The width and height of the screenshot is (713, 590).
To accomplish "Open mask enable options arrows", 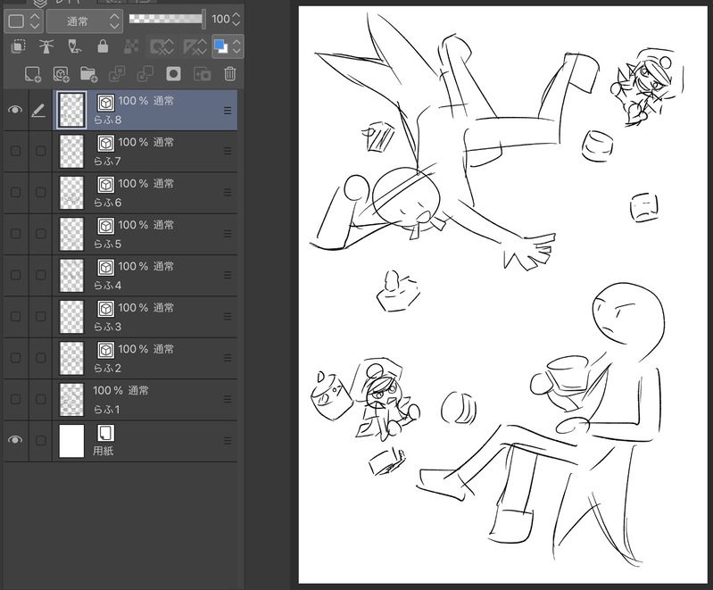I will pyautogui.click(x=170, y=46).
